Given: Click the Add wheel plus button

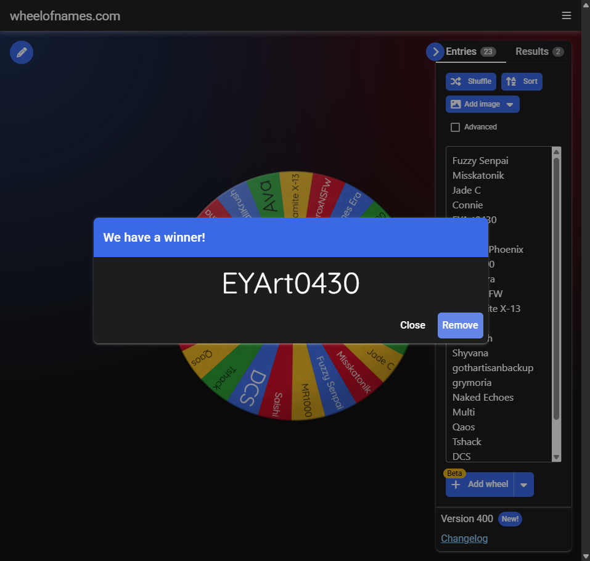Looking at the screenshot, I should (x=480, y=485).
